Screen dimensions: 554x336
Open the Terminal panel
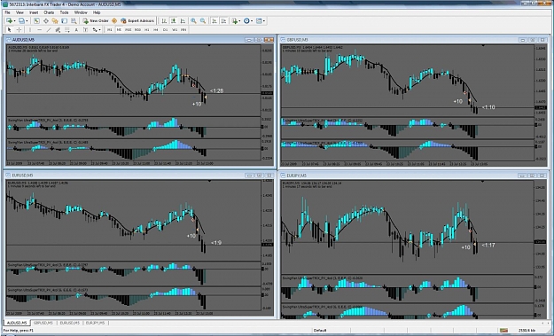(x=65, y=21)
